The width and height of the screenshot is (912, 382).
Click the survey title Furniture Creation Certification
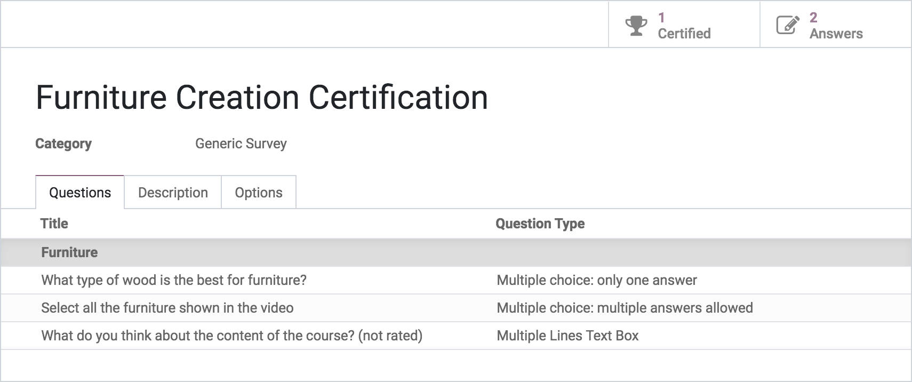coord(261,97)
